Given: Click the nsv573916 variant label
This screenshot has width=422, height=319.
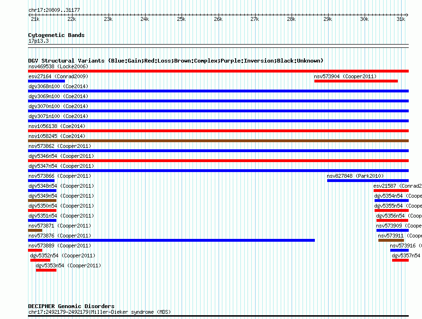Looking at the screenshot, I should [406, 246].
